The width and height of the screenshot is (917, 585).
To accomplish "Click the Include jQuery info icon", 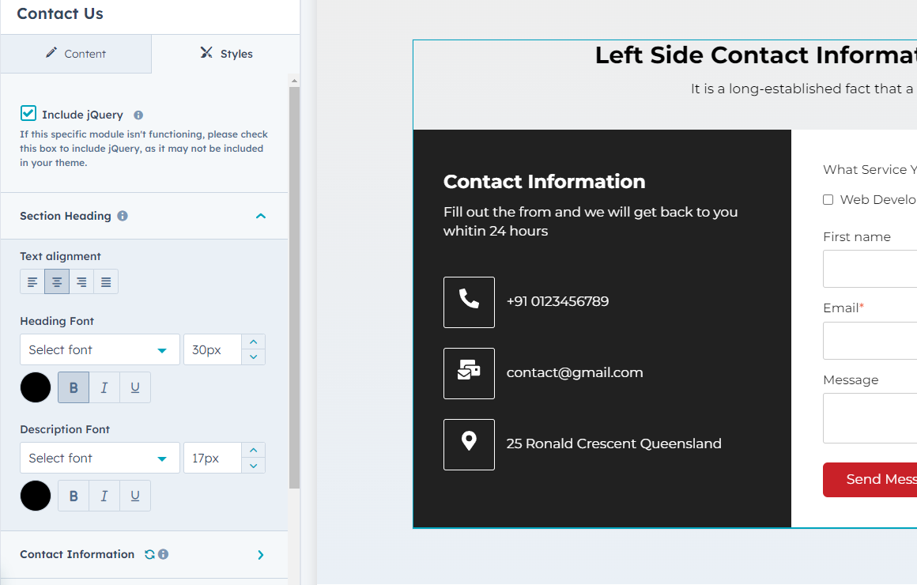I will pyautogui.click(x=138, y=115).
